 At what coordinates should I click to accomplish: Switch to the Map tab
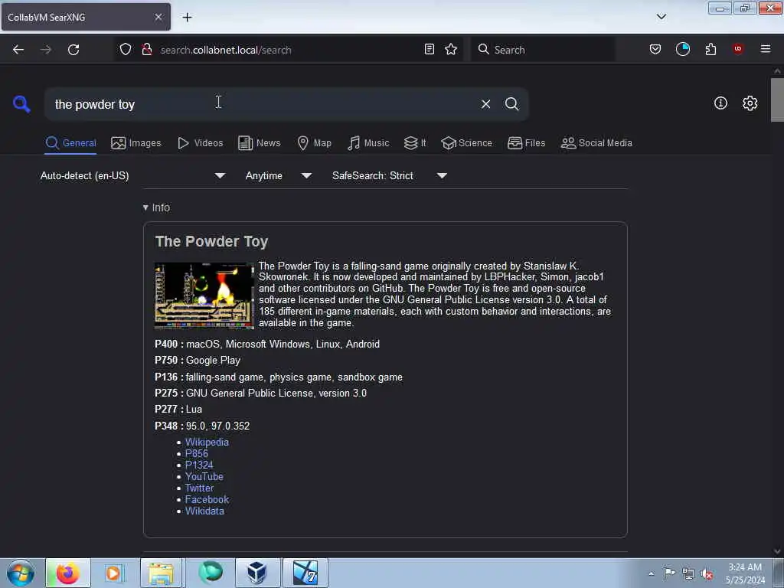pyautogui.click(x=314, y=143)
